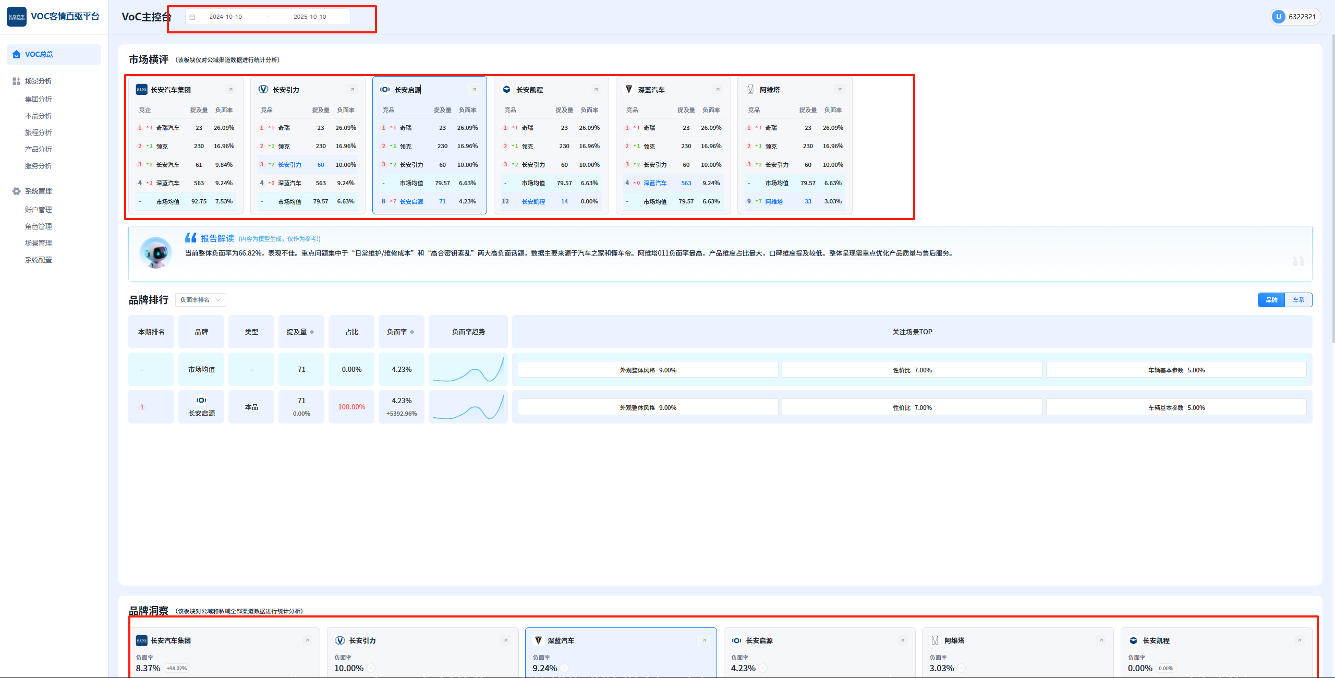Click the blue 长安启源 competitor link
Image resolution: width=1335 pixels, height=678 pixels.
click(411, 201)
